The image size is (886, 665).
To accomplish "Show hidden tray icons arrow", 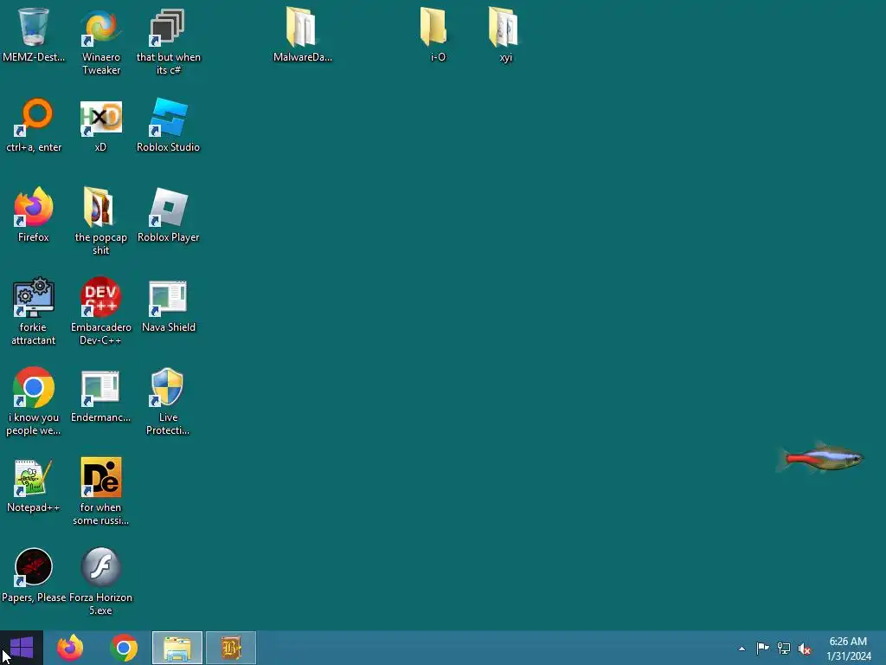I will point(742,649).
